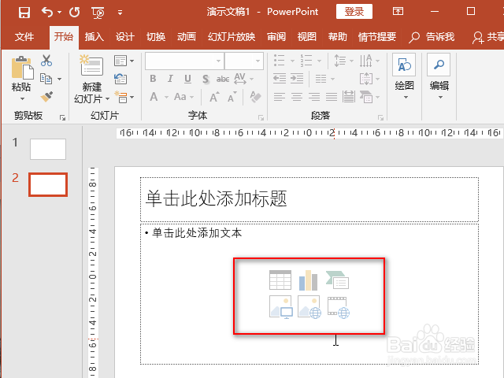This screenshot has height=378, width=504.
Task: Click the font size combo box
Action: pyautogui.click(x=243, y=61)
